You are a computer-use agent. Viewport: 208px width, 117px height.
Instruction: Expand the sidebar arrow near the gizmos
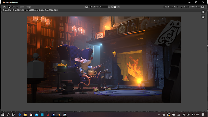(206, 12)
